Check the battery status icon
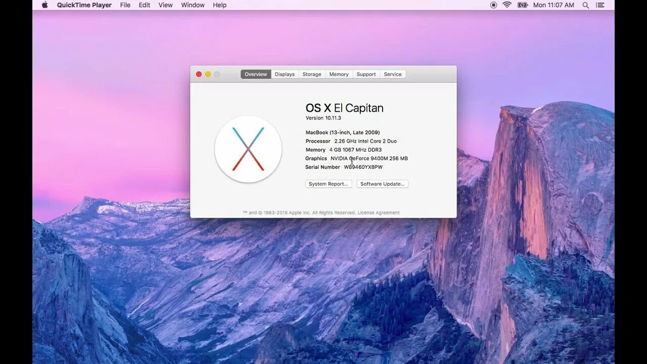 (523, 5)
